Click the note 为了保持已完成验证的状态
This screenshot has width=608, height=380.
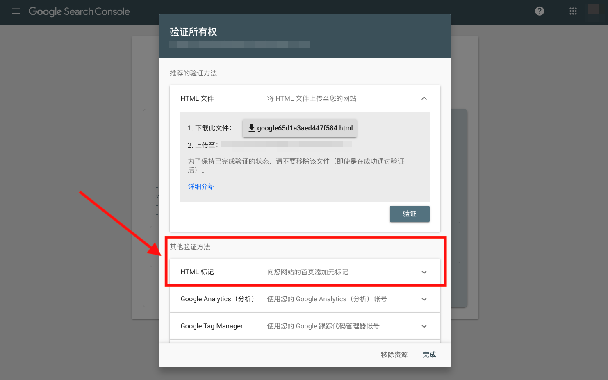[x=296, y=166]
